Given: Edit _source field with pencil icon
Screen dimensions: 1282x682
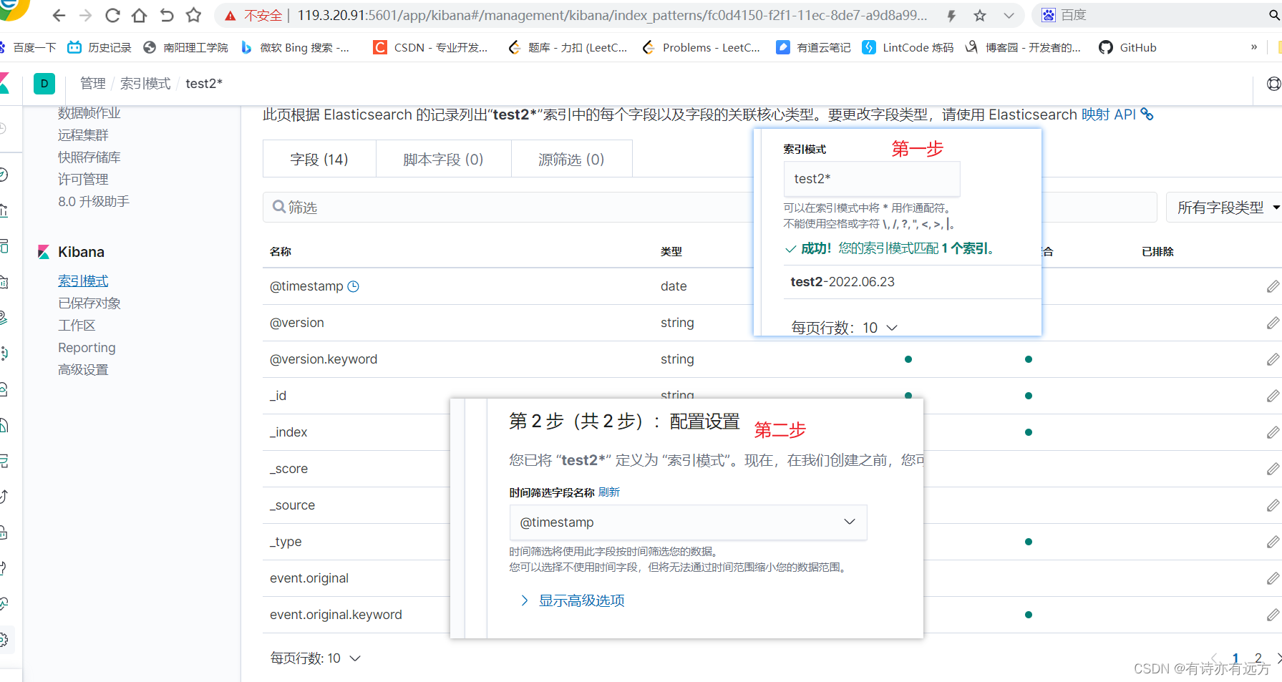Looking at the screenshot, I should pyautogui.click(x=1273, y=505).
